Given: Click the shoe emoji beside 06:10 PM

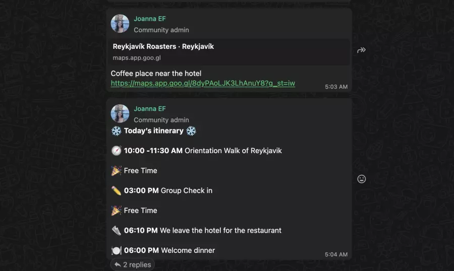Looking at the screenshot, I should 116,230.
